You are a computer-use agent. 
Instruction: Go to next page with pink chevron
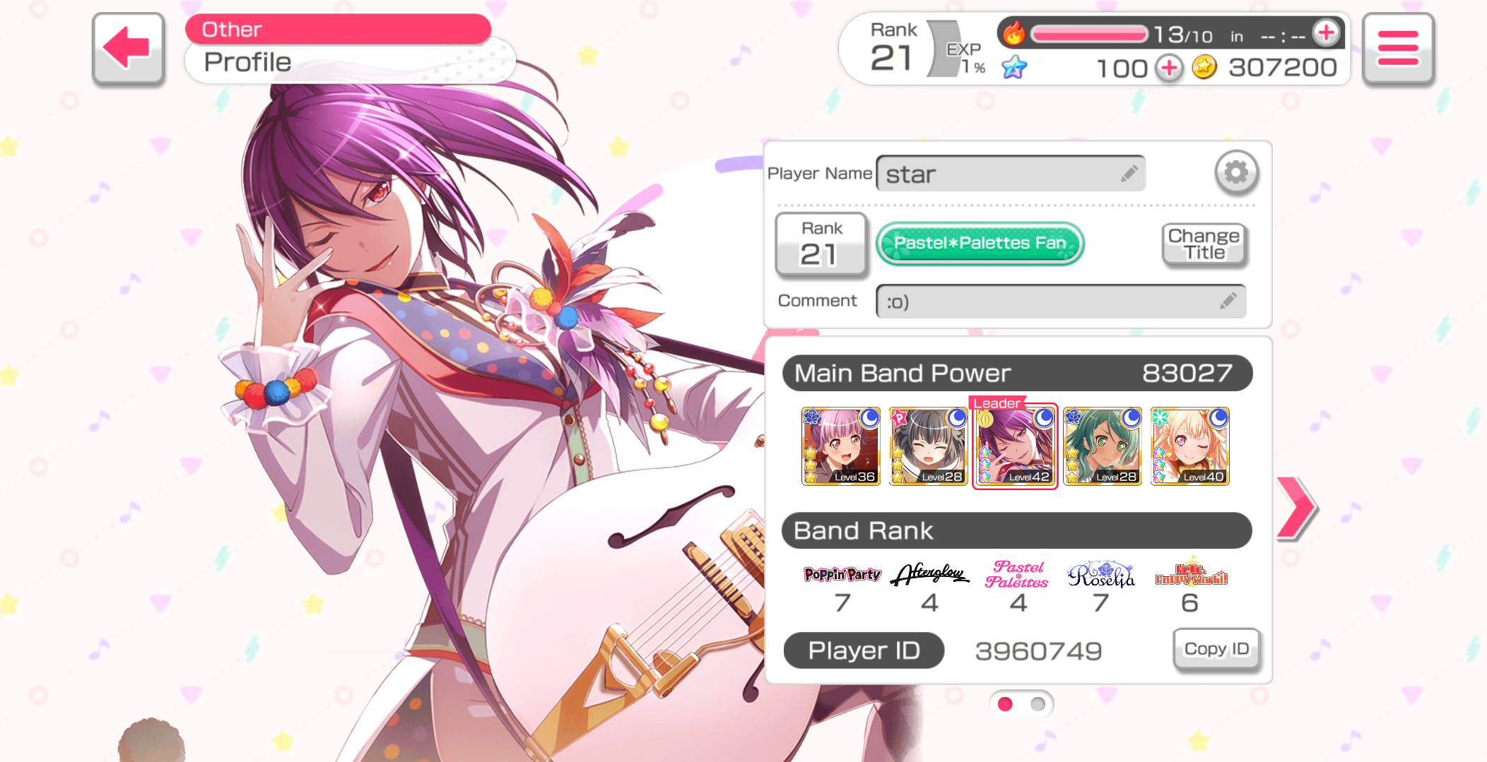pyautogui.click(x=1297, y=508)
